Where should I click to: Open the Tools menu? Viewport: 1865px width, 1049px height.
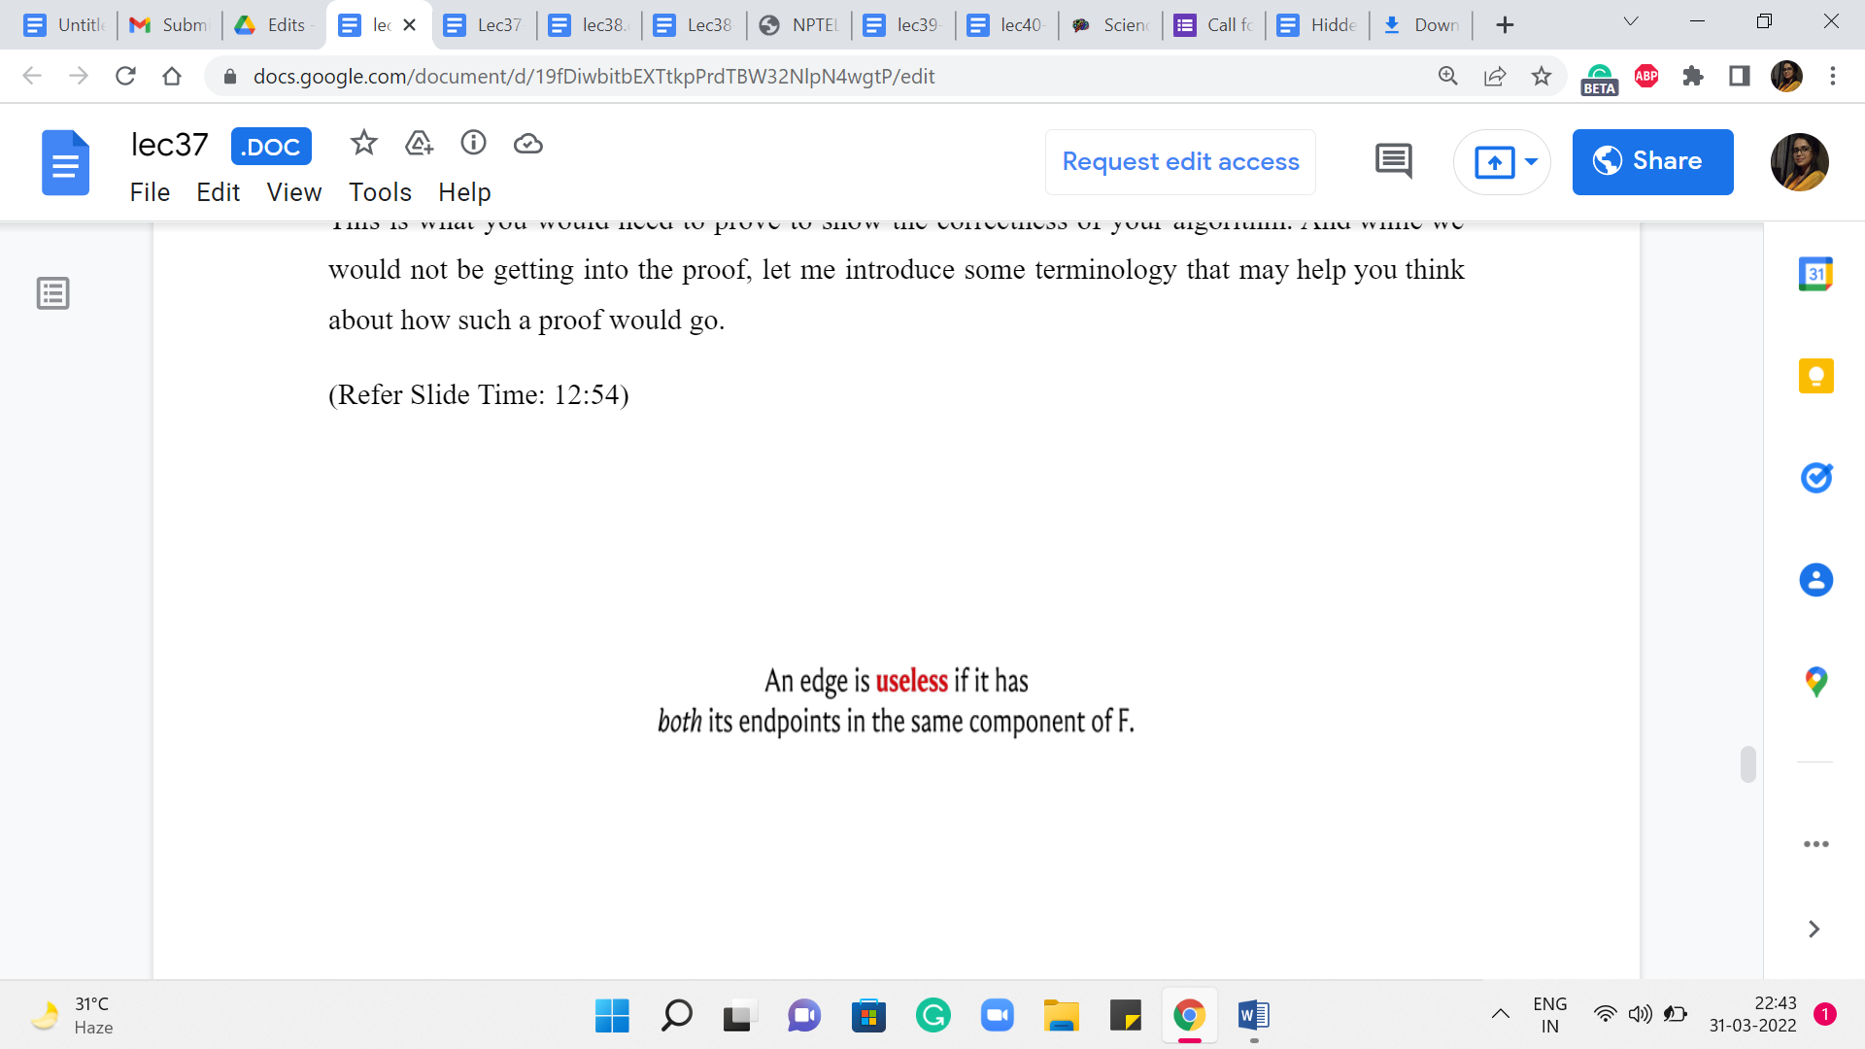[x=380, y=192]
